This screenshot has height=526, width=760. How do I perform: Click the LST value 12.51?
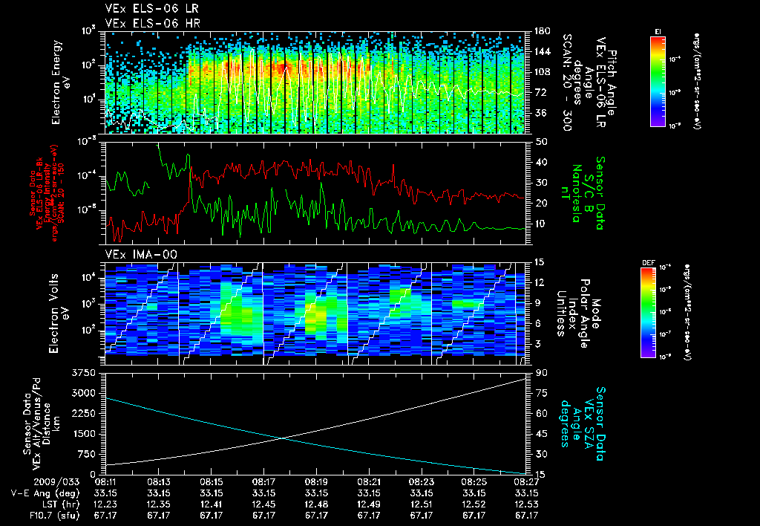pos(422,504)
